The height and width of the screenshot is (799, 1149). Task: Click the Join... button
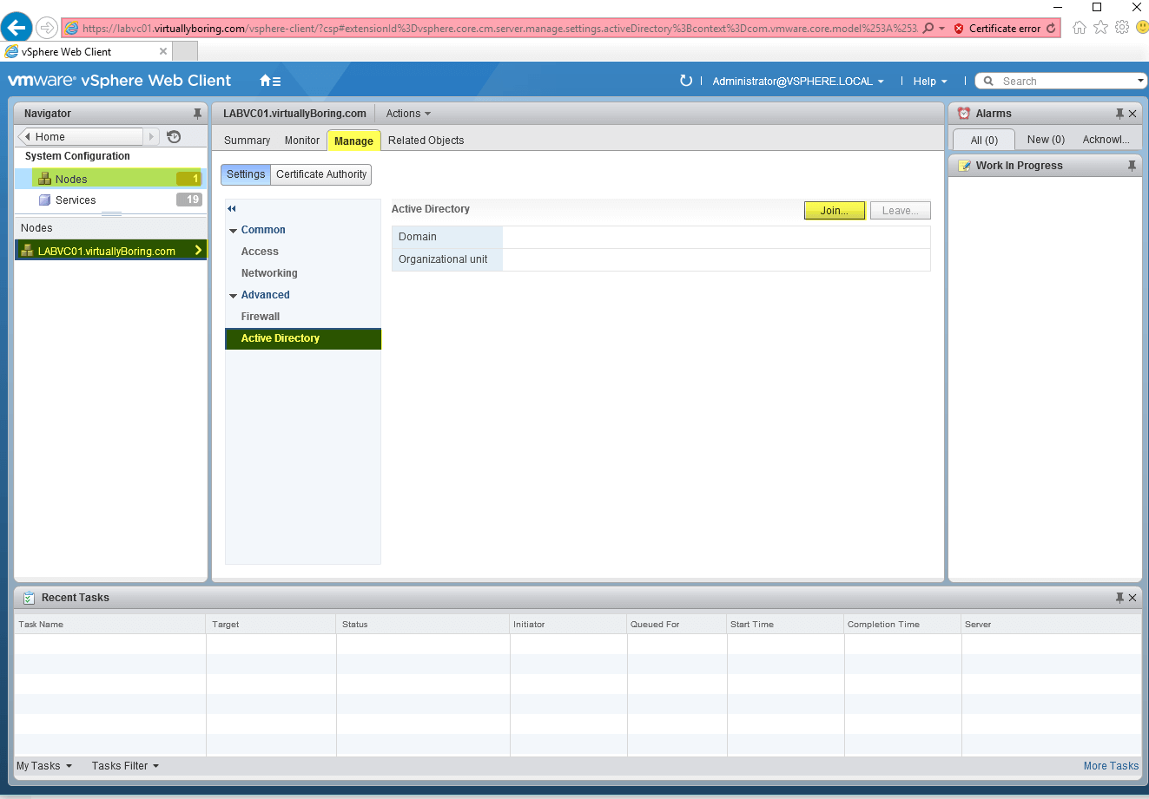pyautogui.click(x=835, y=210)
